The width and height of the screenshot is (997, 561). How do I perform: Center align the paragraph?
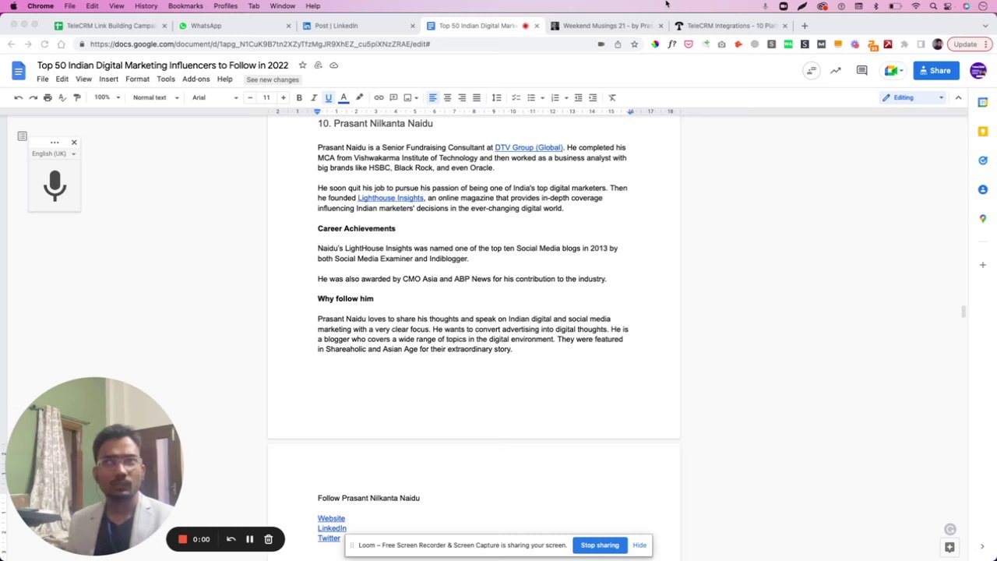pos(447,97)
